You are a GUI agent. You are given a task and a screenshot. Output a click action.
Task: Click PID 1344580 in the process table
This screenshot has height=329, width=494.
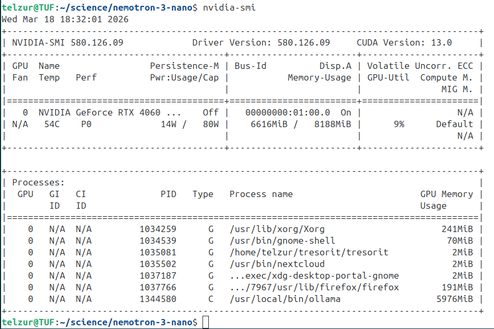pyautogui.click(x=158, y=299)
